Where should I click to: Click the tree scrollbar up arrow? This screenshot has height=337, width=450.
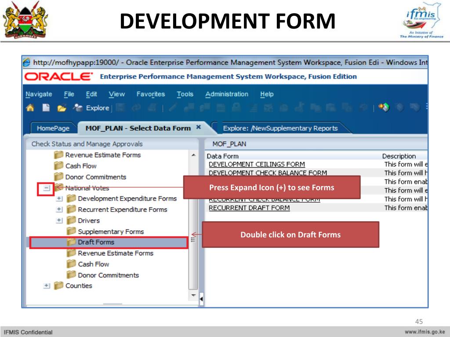coord(193,155)
